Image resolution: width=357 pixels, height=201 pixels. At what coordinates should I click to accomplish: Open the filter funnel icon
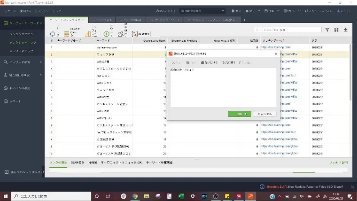[327, 30]
